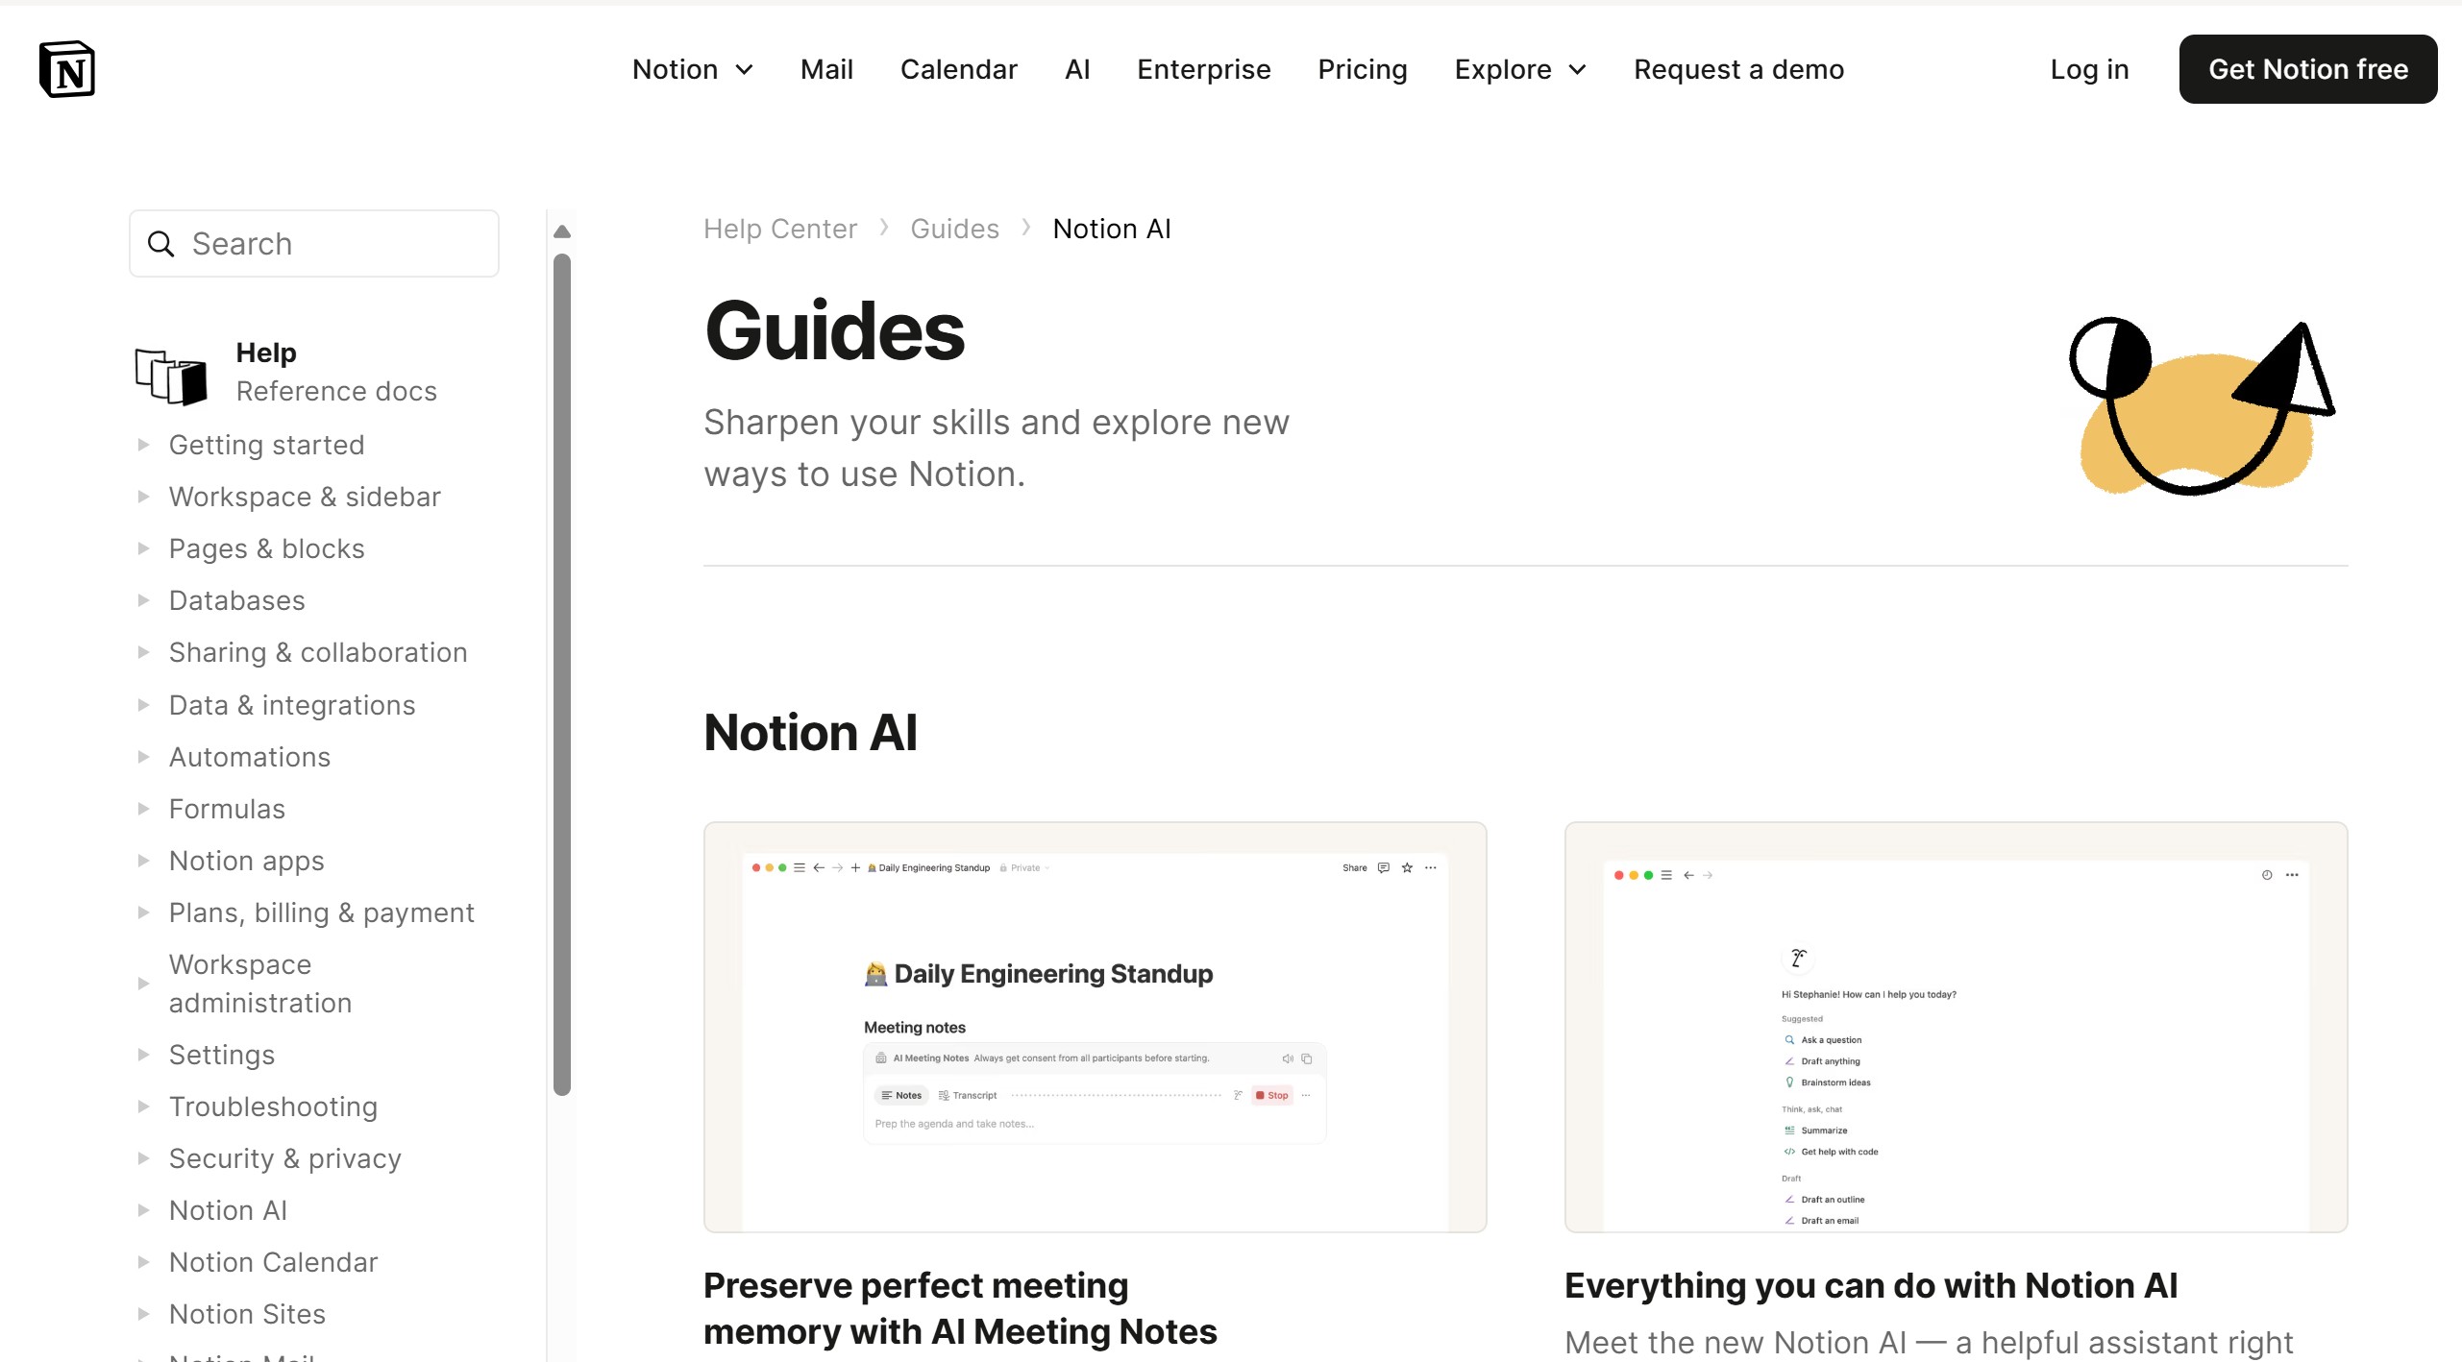Expand the Workspace & sidebar arrow
The height and width of the screenshot is (1362, 2462).
[143, 497]
